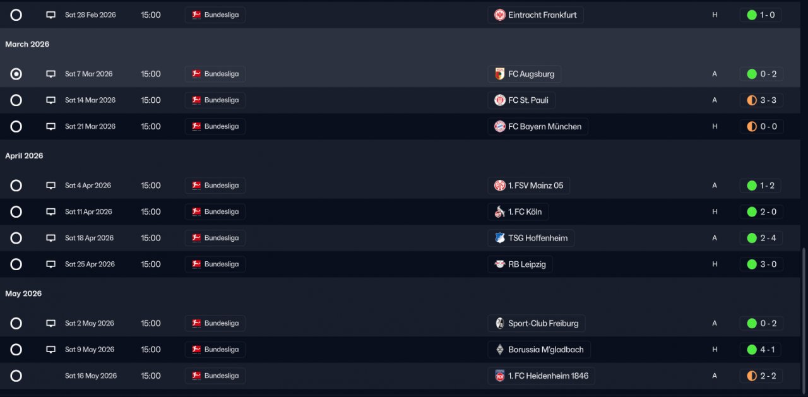Collapse the April 2026 month header
Viewport: 808px width, 397px height.
pos(24,156)
